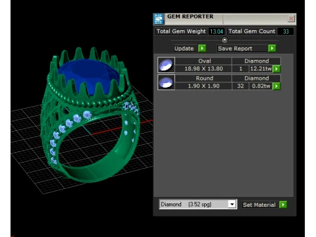The height and width of the screenshot is (237, 316).
Task: Collapse panel with the round arrow toggle
Action: click(x=224, y=40)
